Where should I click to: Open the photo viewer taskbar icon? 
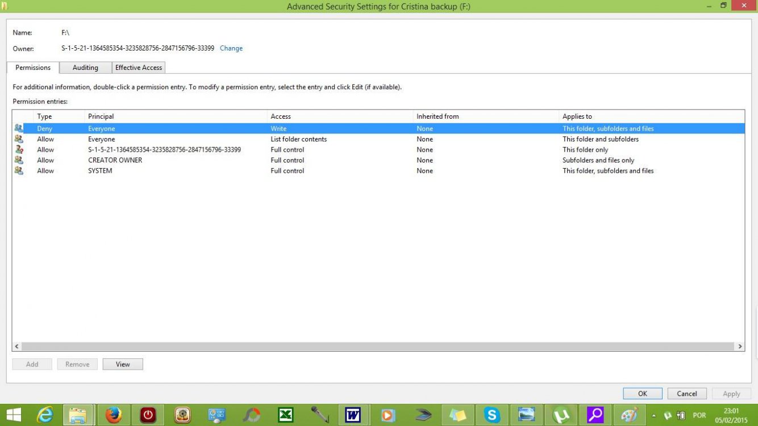tap(526, 415)
